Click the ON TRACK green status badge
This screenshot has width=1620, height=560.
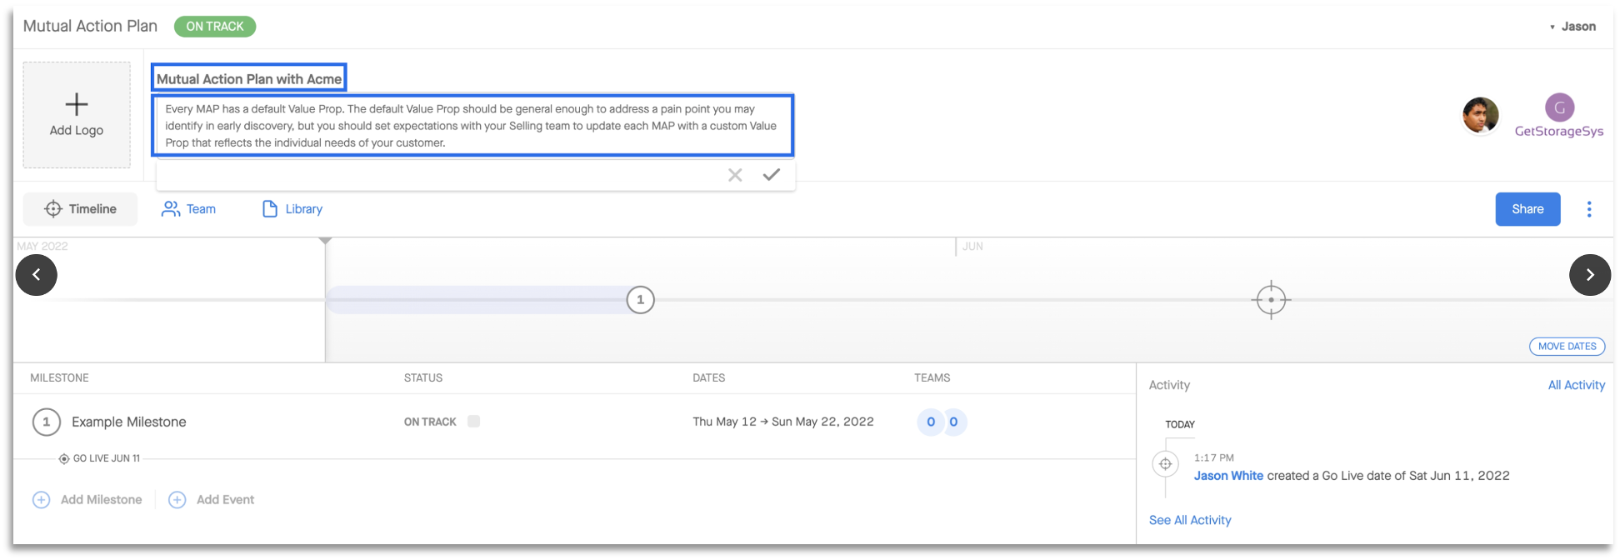pos(215,27)
